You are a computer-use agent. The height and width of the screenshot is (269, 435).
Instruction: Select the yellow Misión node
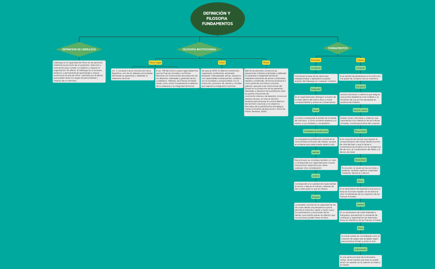[x=266, y=62]
